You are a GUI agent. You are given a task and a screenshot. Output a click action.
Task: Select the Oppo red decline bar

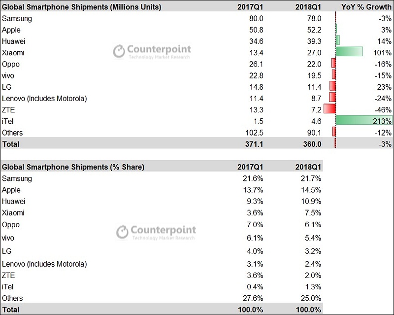pyautogui.click(x=334, y=63)
